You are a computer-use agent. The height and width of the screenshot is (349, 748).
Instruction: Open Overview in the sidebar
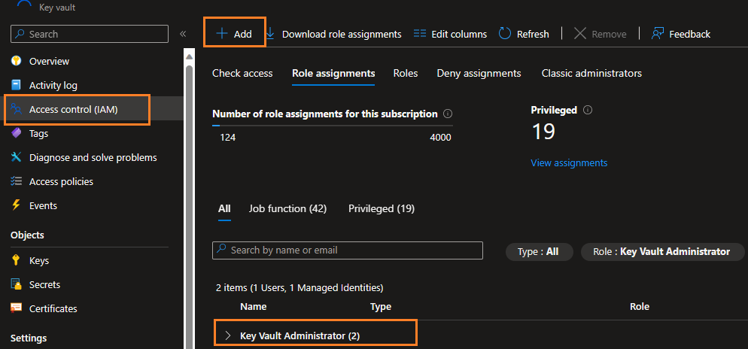click(49, 61)
